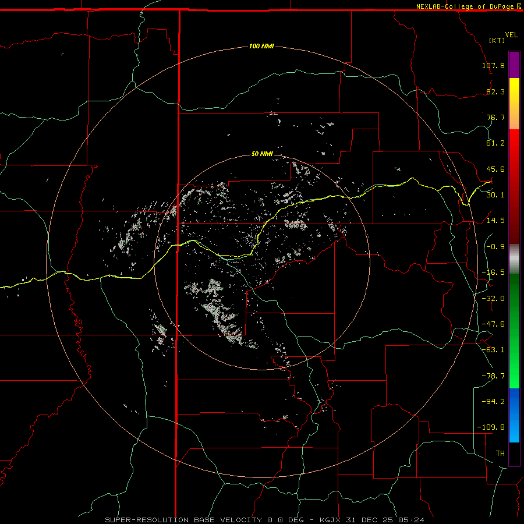Click the -16.5 legend value
This screenshot has height=524, width=524.
(493, 272)
